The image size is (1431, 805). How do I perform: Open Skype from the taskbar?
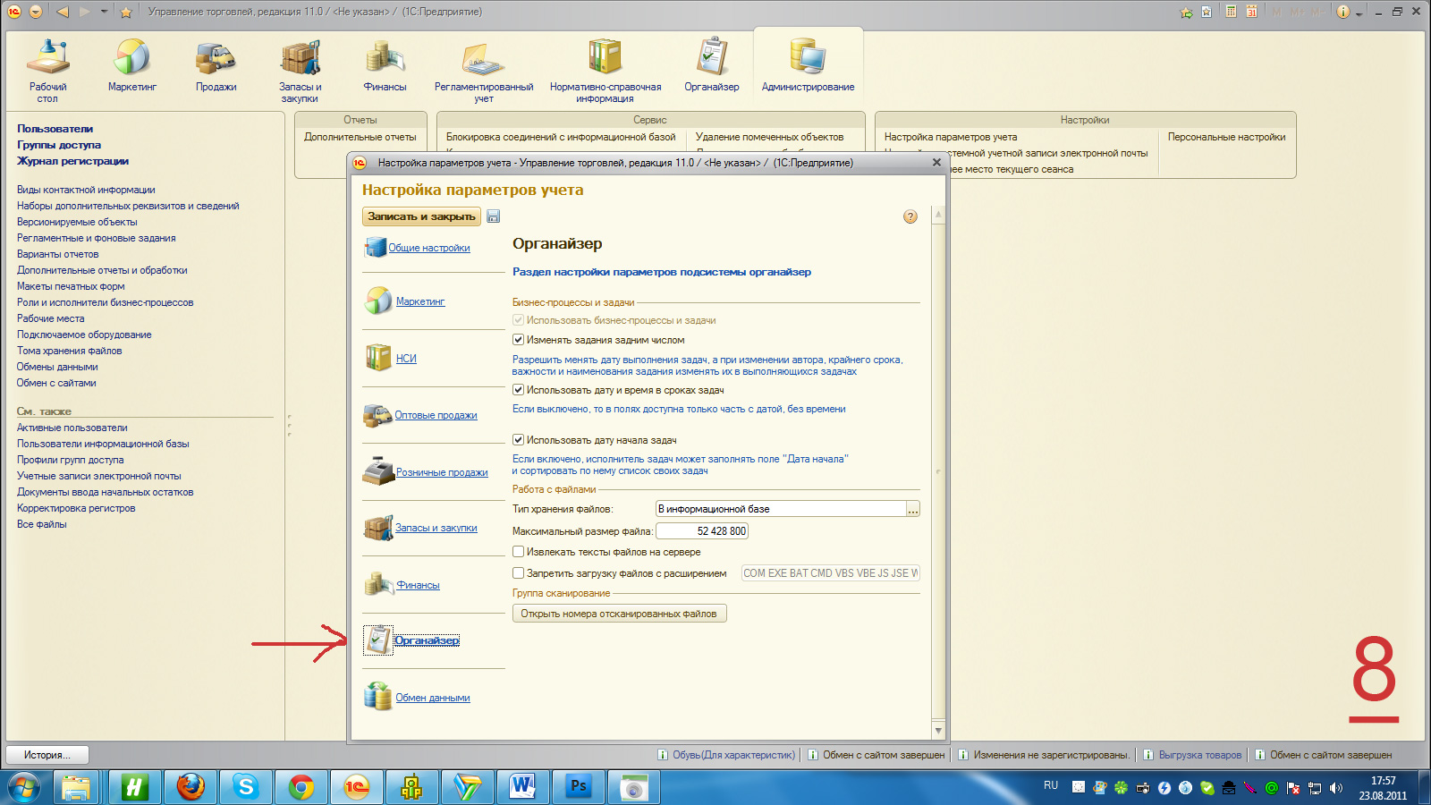(245, 787)
